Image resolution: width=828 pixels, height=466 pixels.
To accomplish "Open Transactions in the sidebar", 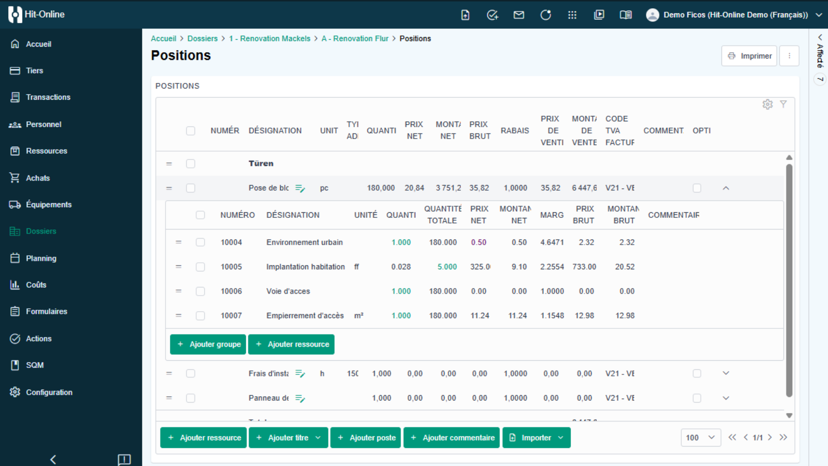I will 48,98.
